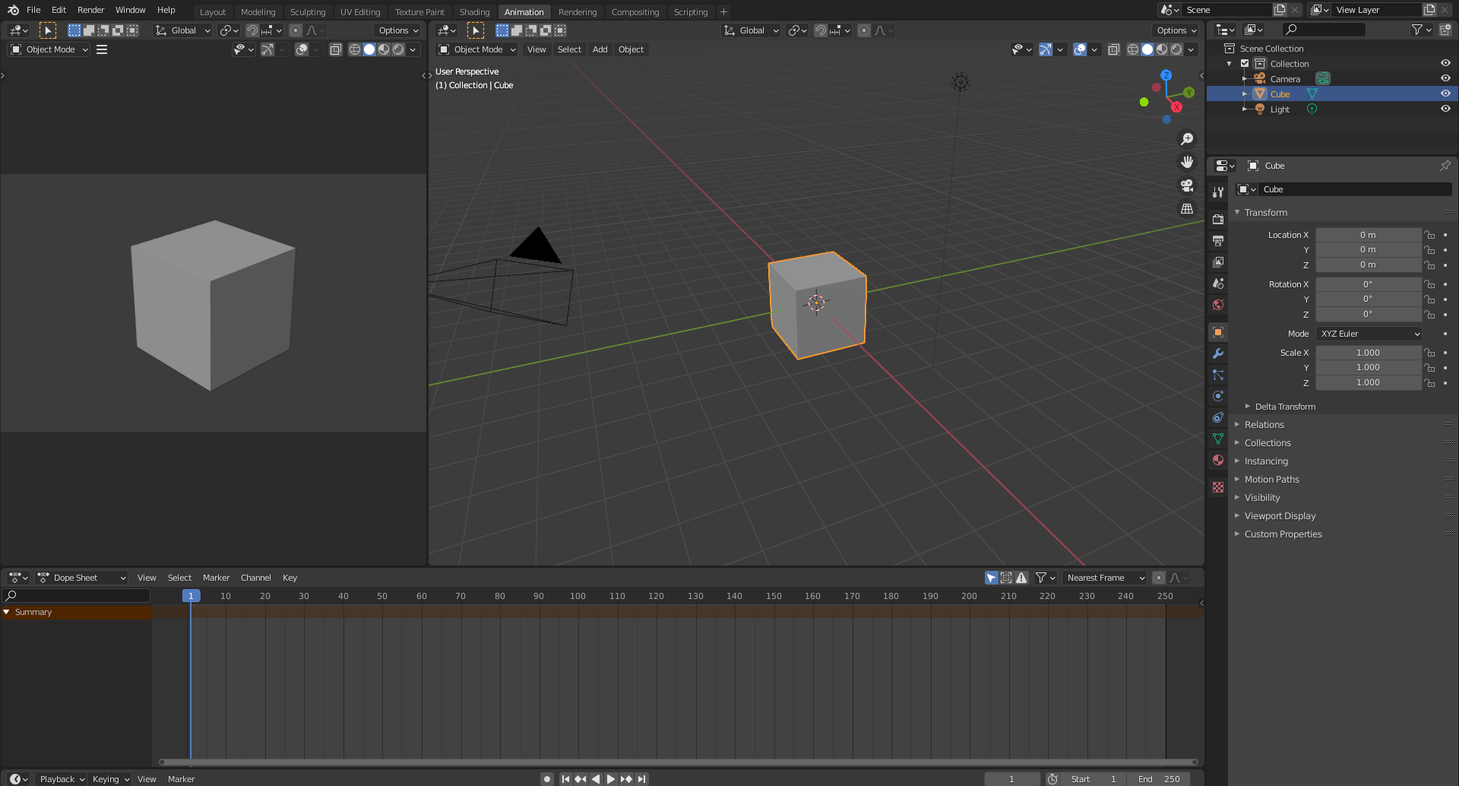Image resolution: width=1459 pixels, height=786 pixels.
Task: Toggle visibility of the Light object
Action: [x=1445, y=109]
